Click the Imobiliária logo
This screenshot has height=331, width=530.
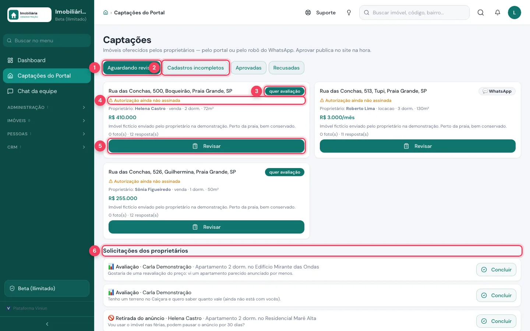coord(29,15)
